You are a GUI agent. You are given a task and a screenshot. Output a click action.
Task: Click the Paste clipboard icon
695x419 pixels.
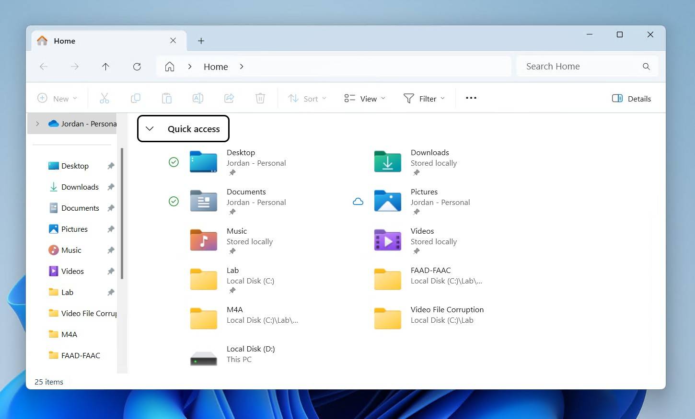166,99
